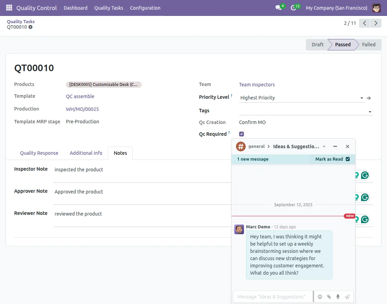
Task: Toggle the Qc Required checkbox
Action: click(x=242, y=134)
